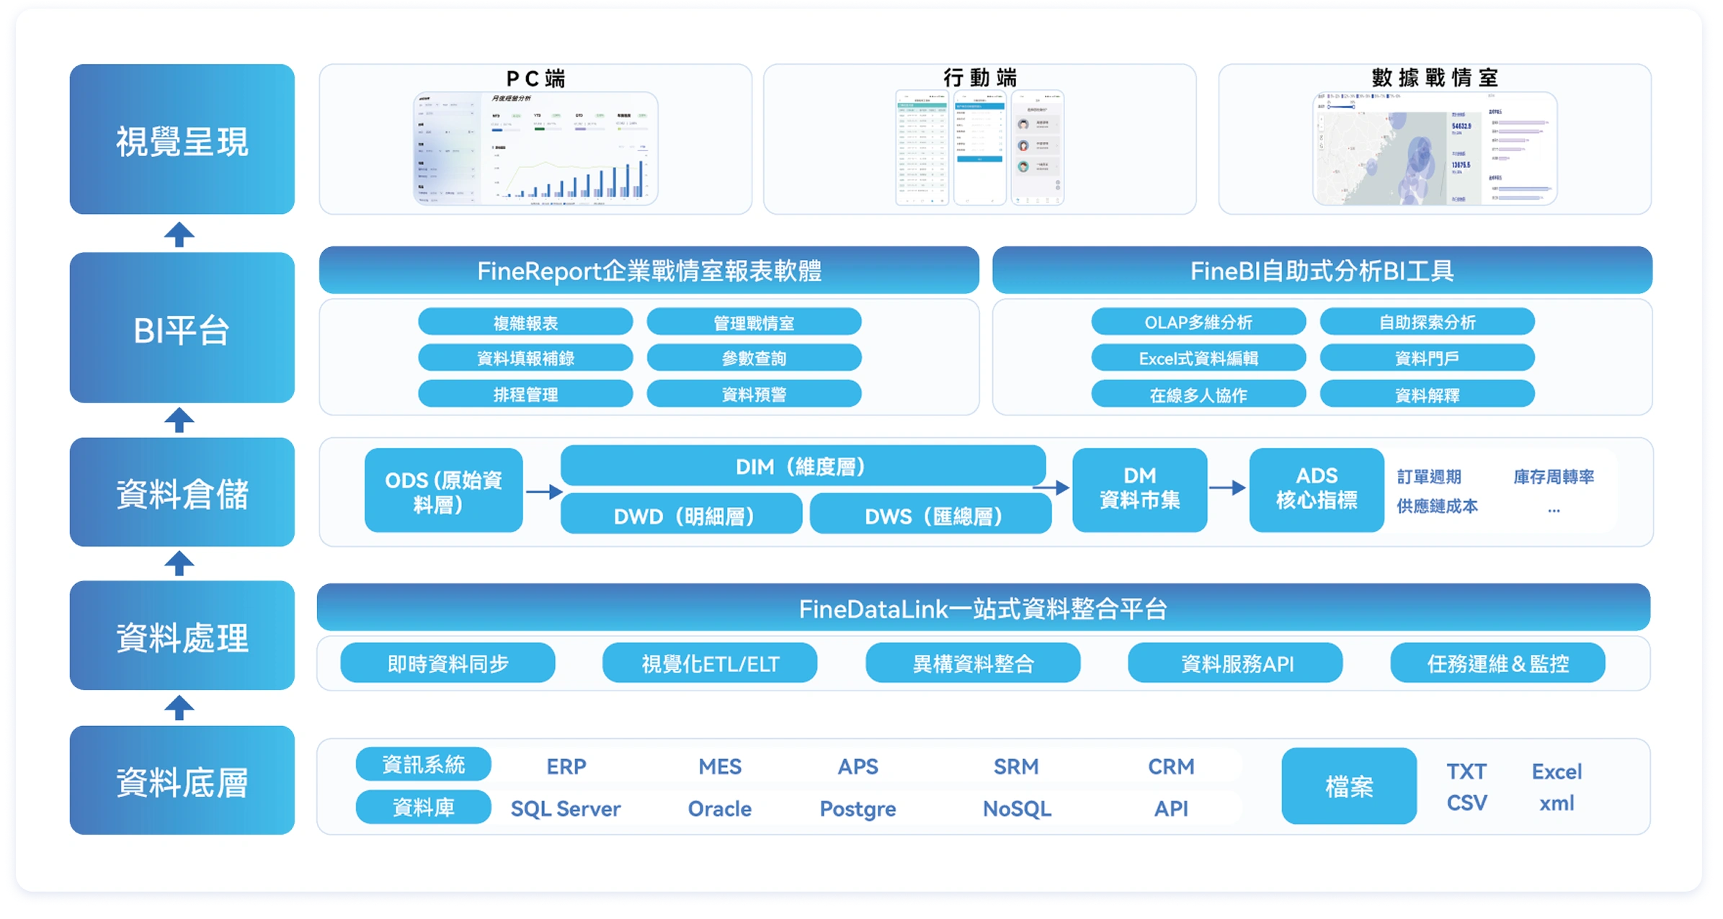This screenshot has height=919, width=1723.
Task: Select the Excel式資料編輯 pill
Action: click(1198, 358)
